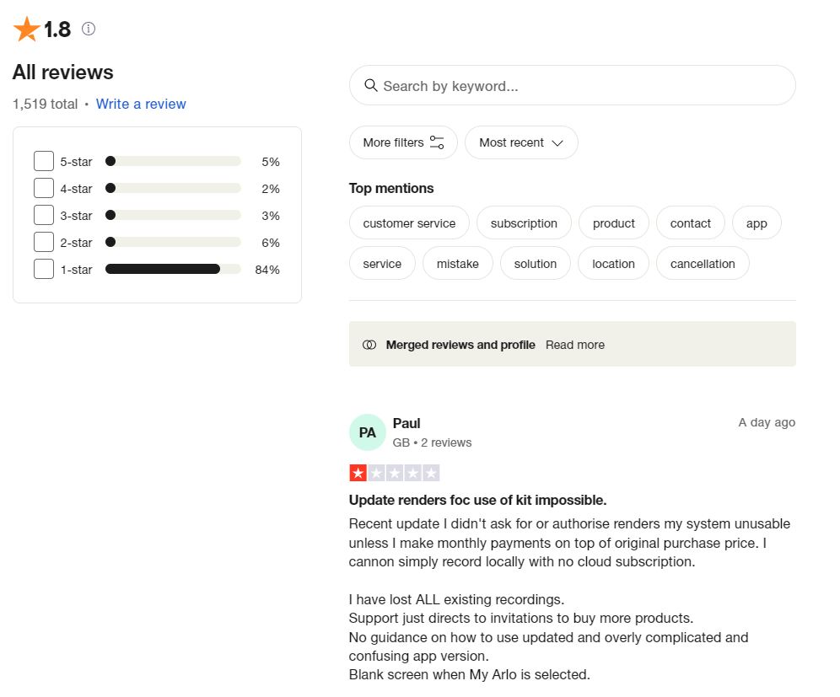This screenshot has width=840, height=697.
Task: Filter reviews by mistake mention
Action: tap(457, 264)
